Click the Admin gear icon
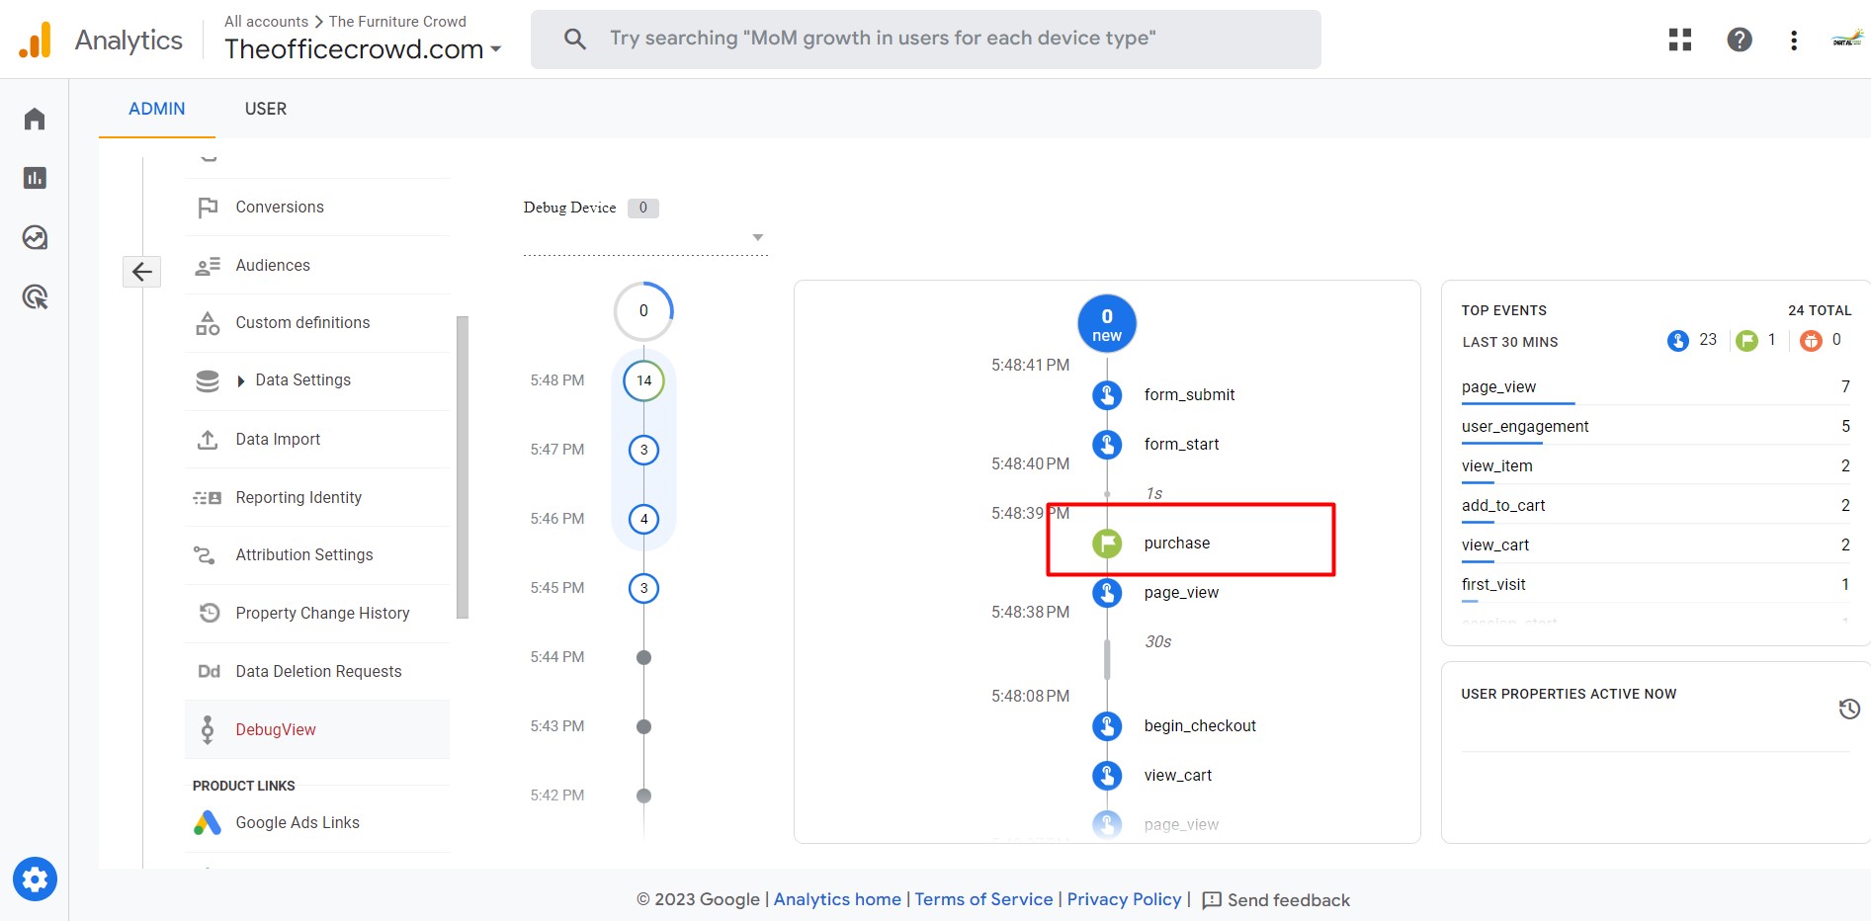The height and width of the screenshot is (921, 1871). coord(35,879)
